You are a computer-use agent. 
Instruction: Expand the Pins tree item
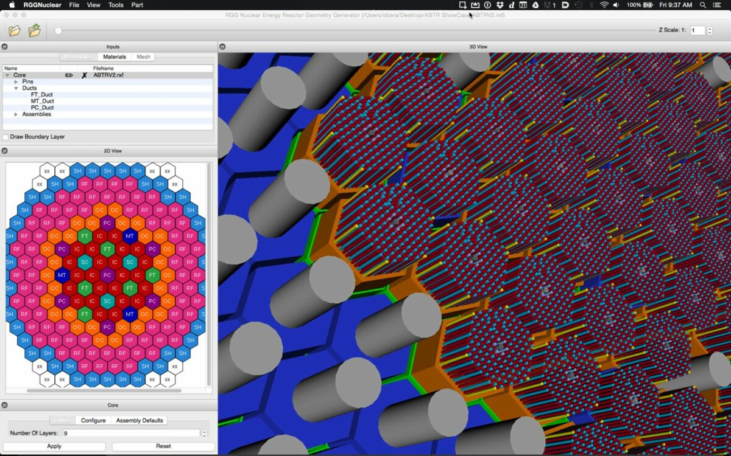click(16, 81)
